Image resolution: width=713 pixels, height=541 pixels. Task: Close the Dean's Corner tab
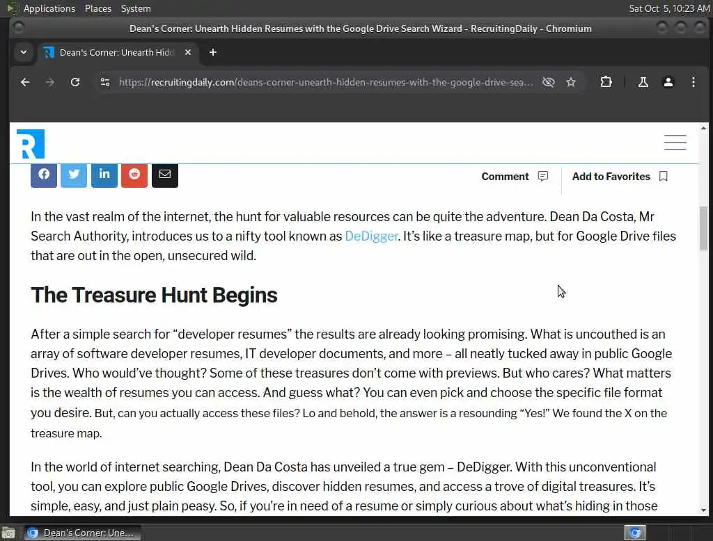[188, 52]
